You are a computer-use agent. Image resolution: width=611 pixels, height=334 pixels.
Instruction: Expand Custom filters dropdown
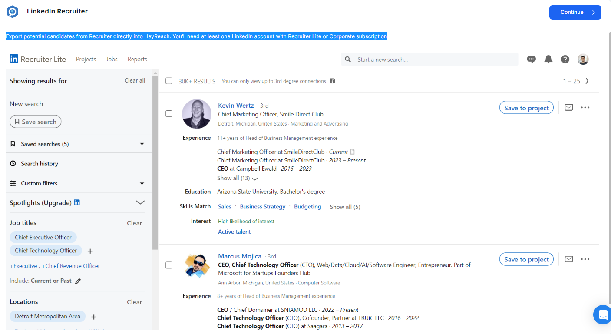click(142, 183)
